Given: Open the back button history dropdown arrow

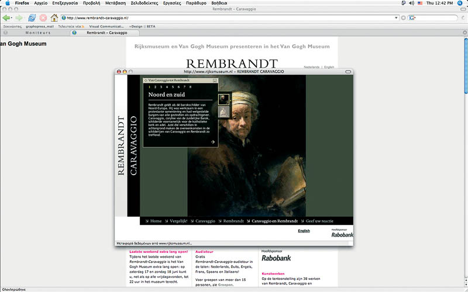Looking at the screenshot, I should click(11, 18).
